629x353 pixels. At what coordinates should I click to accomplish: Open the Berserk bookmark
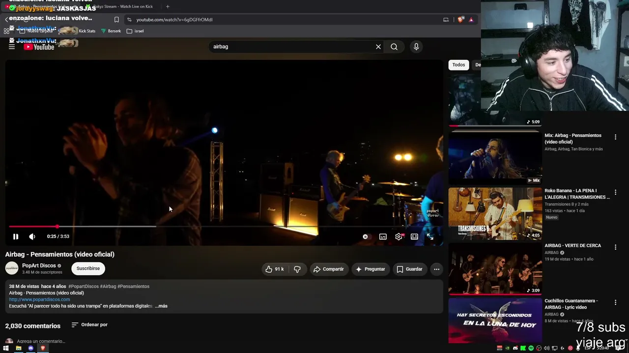[x=111, y=31]
